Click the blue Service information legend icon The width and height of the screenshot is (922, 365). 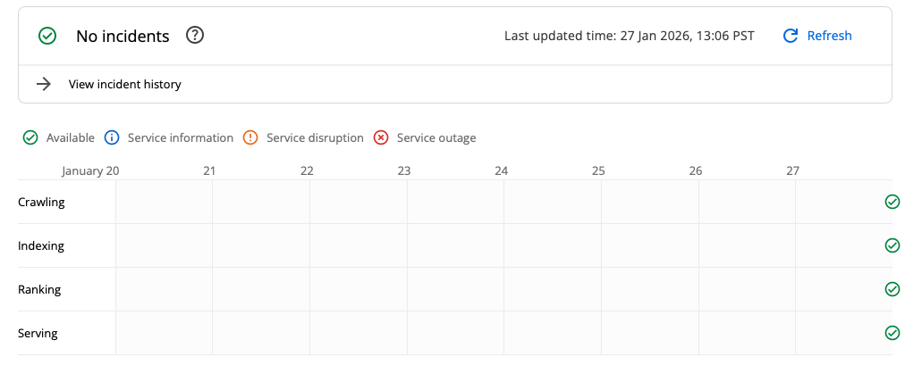click(112, 137)
